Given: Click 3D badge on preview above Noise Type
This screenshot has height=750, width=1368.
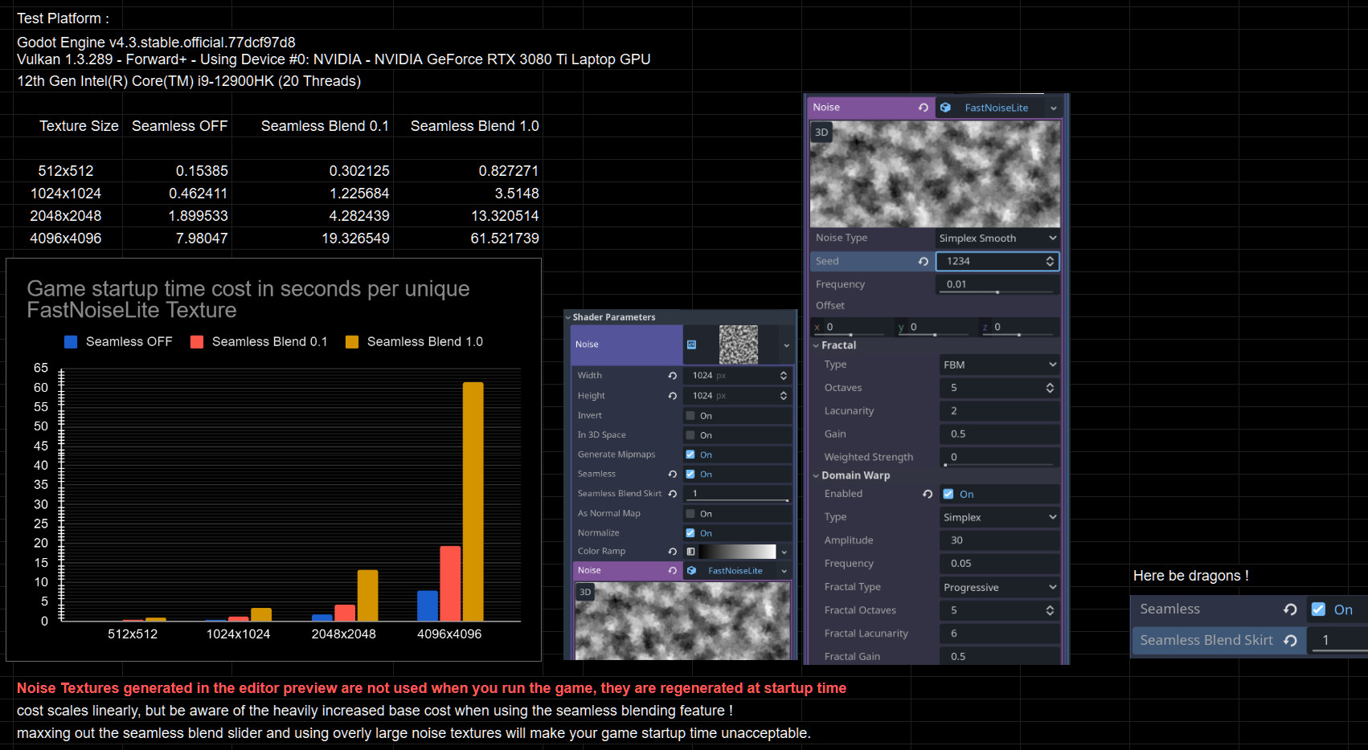Looking at the screenshot, I should pos(821,132).
